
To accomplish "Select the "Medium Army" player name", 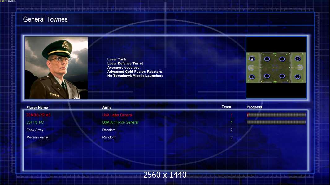I will pyautogui.click(x=37, y=137).
